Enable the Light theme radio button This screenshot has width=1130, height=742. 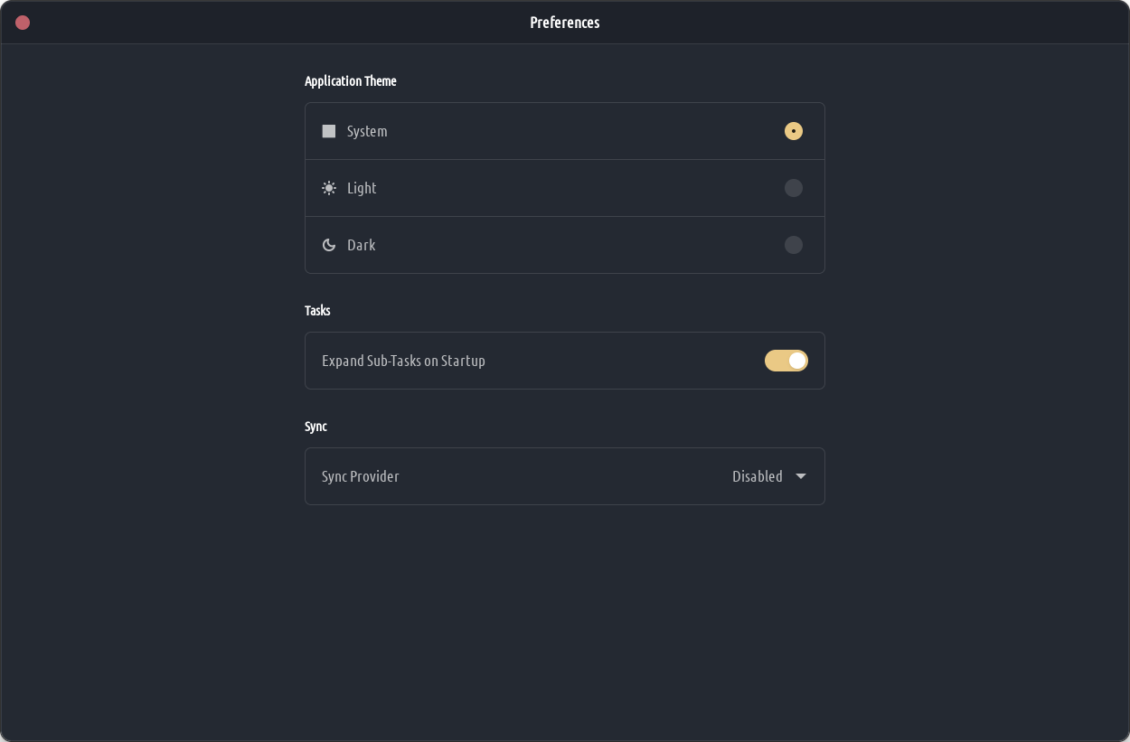coord(794,188)
